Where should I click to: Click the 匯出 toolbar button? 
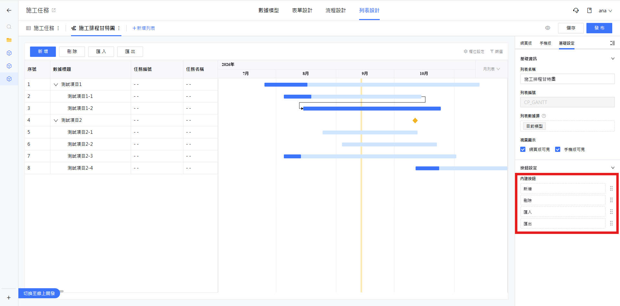(130, 51)
